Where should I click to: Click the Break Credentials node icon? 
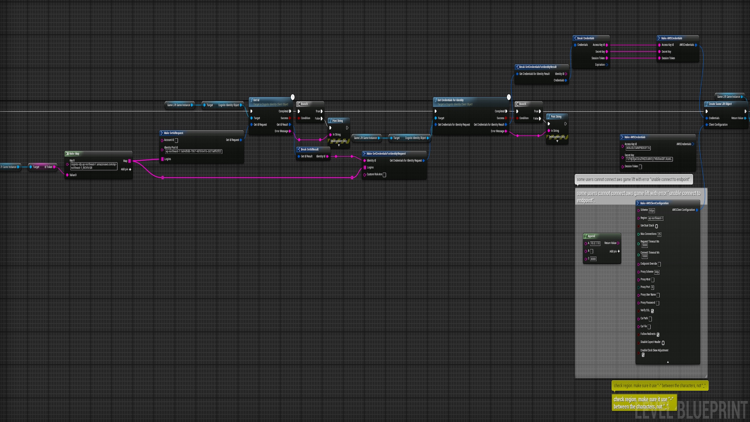coord(575,38)
